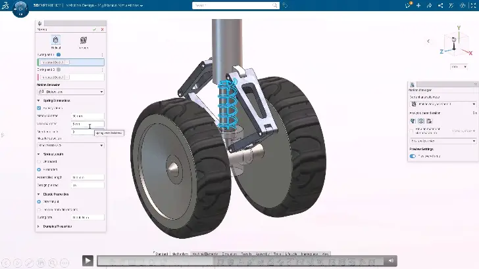Select the Helical spring type icon
The width and height of the screenshot is (479, 269).
[x=55, y=41]
